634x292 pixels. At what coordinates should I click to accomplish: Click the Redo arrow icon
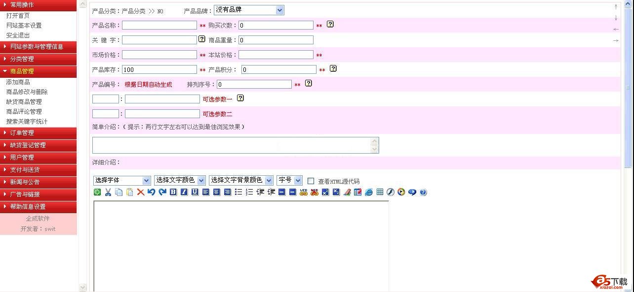pyautogui.click(x=162, y=192)
